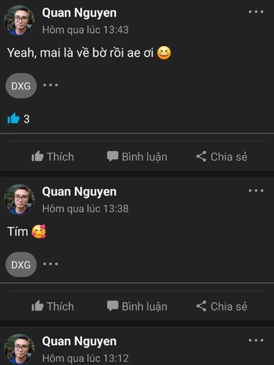The height and width of the screenshot is (365, 274).
Task: Expand more tags beside DXG in first post
Action: [51, 85]
